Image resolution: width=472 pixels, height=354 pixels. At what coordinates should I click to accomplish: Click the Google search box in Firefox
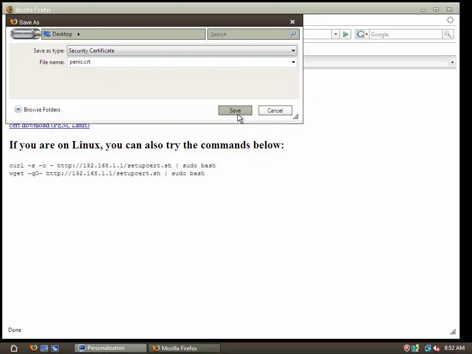tap(406, 34)
